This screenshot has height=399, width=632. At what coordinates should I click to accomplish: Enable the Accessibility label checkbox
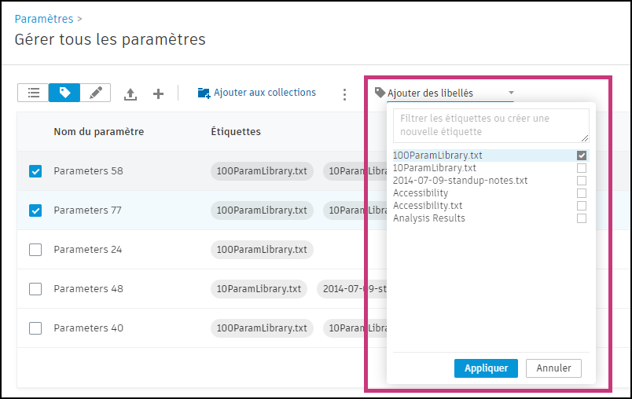pyautogui.click(x=582, y=193)
